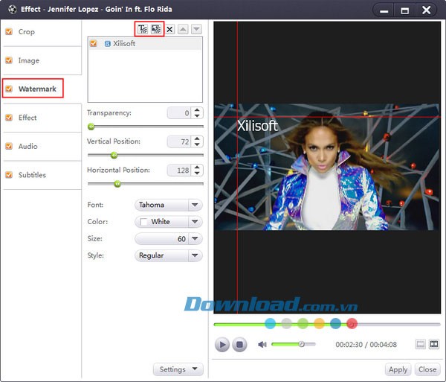Viewport: 446px width, 382px height.
Task: Switch to single preview view icon
Action: point(421,344)
